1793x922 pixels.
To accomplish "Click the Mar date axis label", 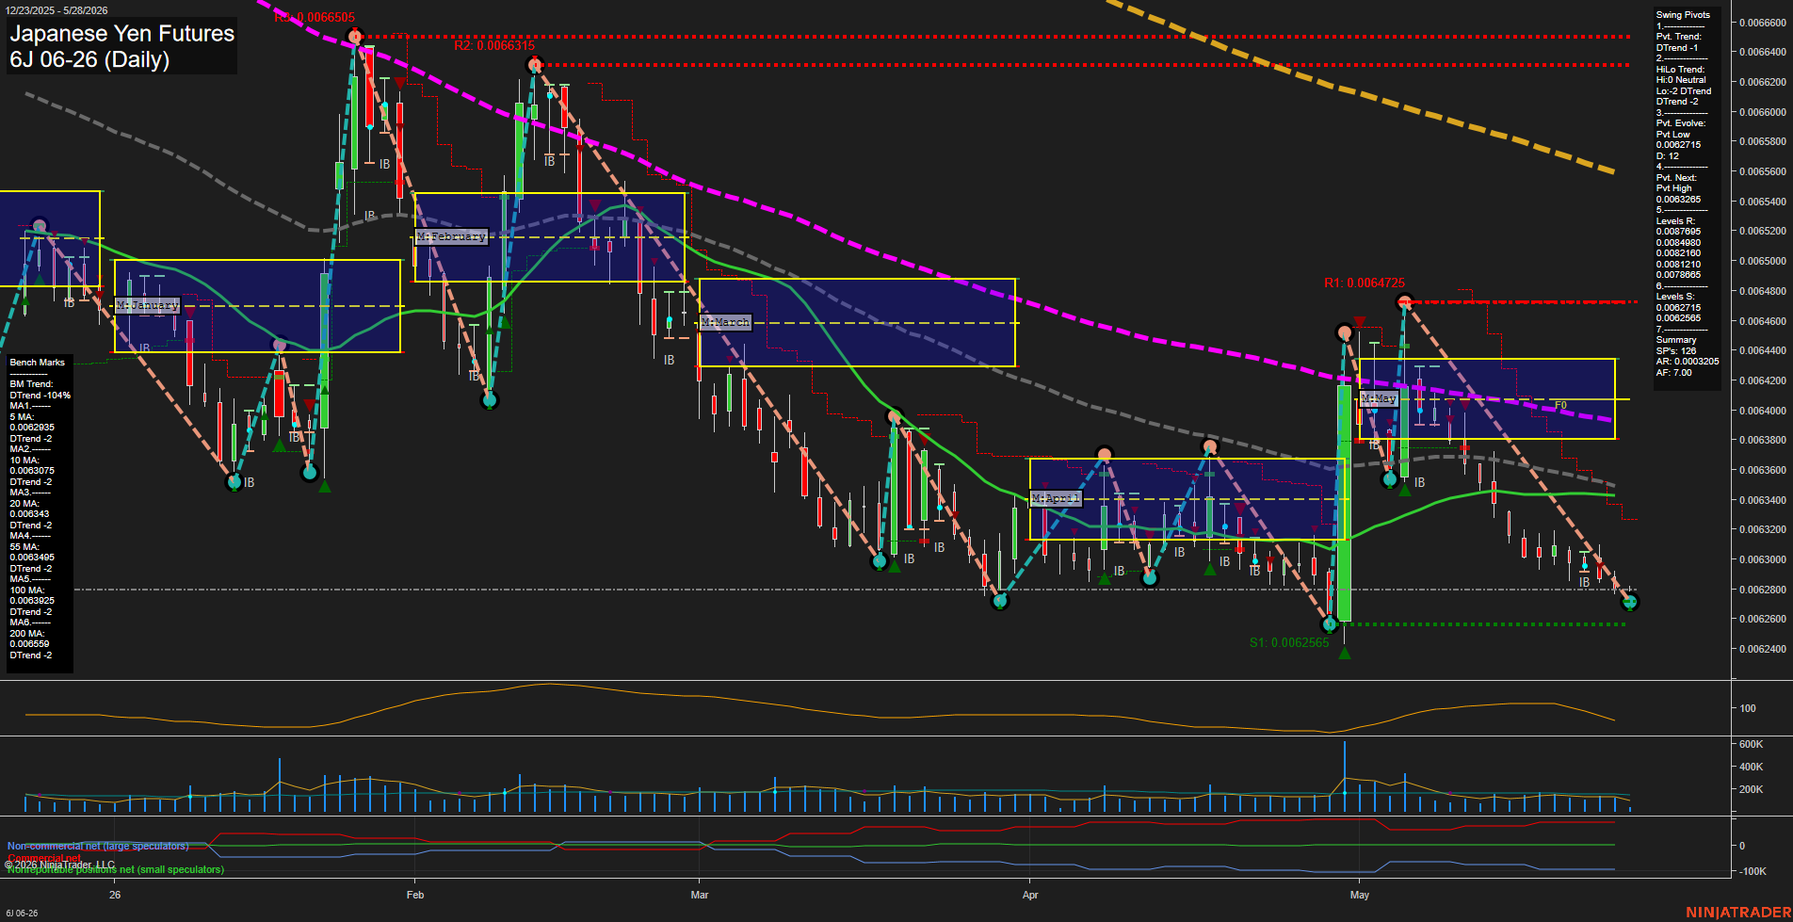I will (700, 895).
